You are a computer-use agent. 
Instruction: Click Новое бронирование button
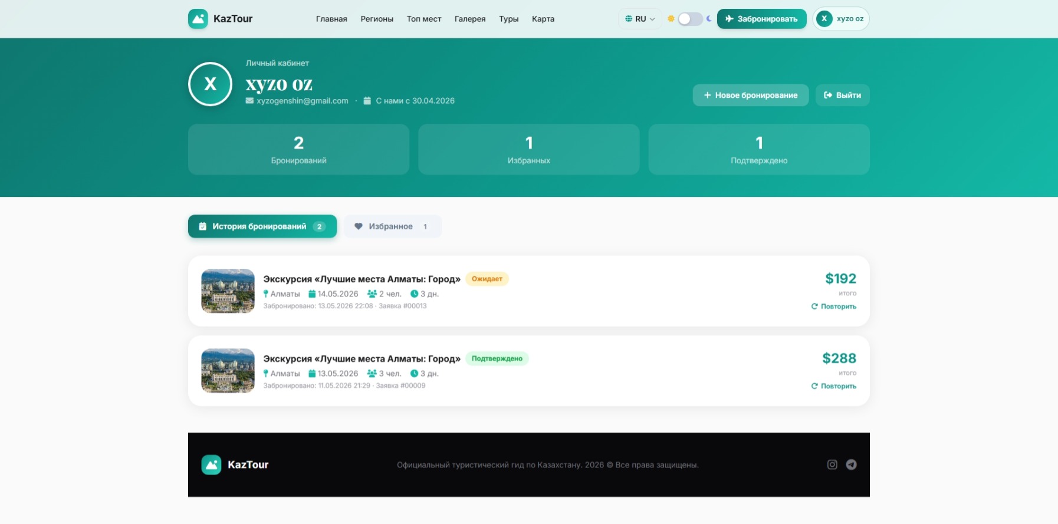751,95
